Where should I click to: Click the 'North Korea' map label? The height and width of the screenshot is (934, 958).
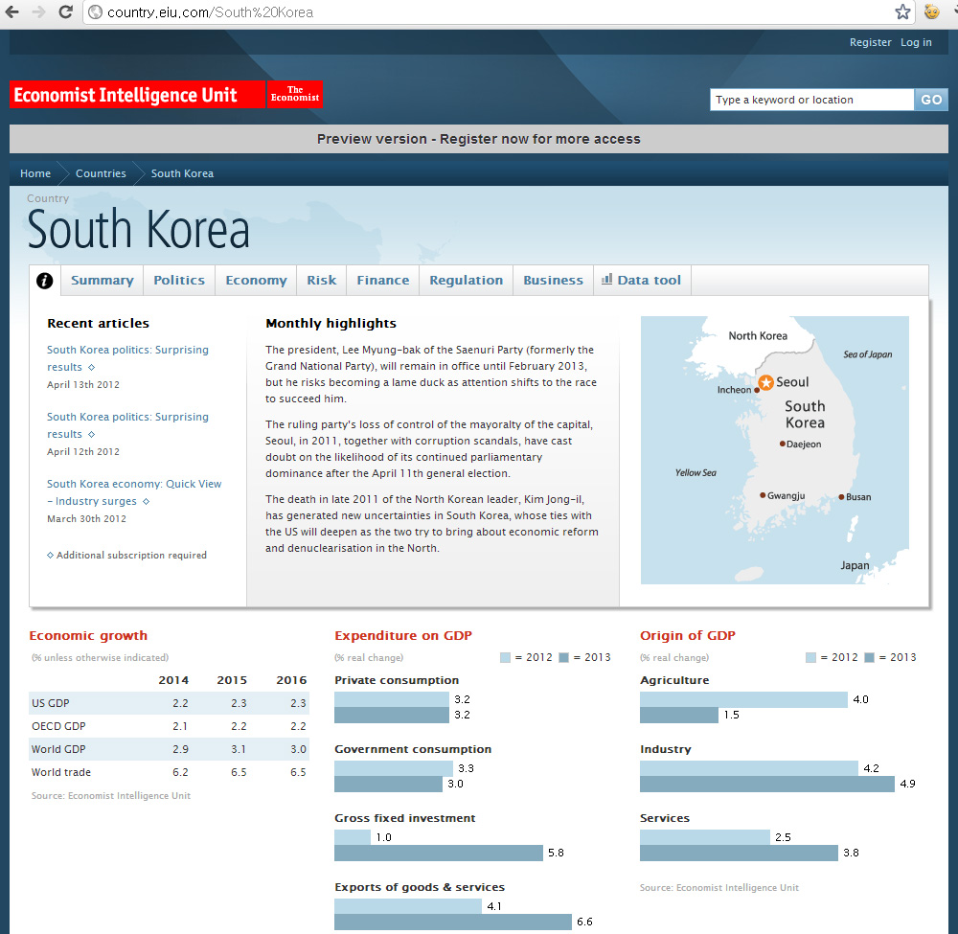pyautogui.click(x=758, y=335)
